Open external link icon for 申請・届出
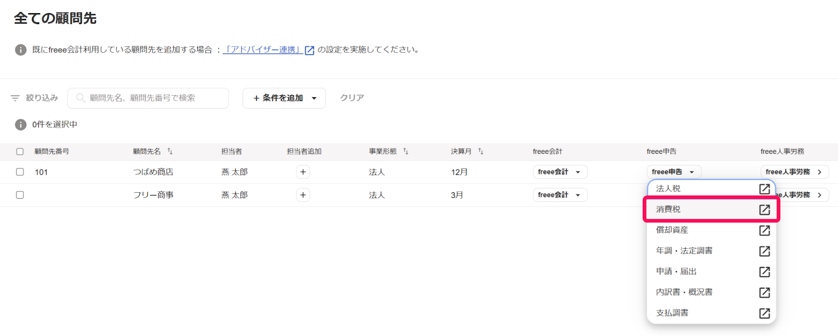The width and height of the screenshot is (838, 336). [765, 272]
